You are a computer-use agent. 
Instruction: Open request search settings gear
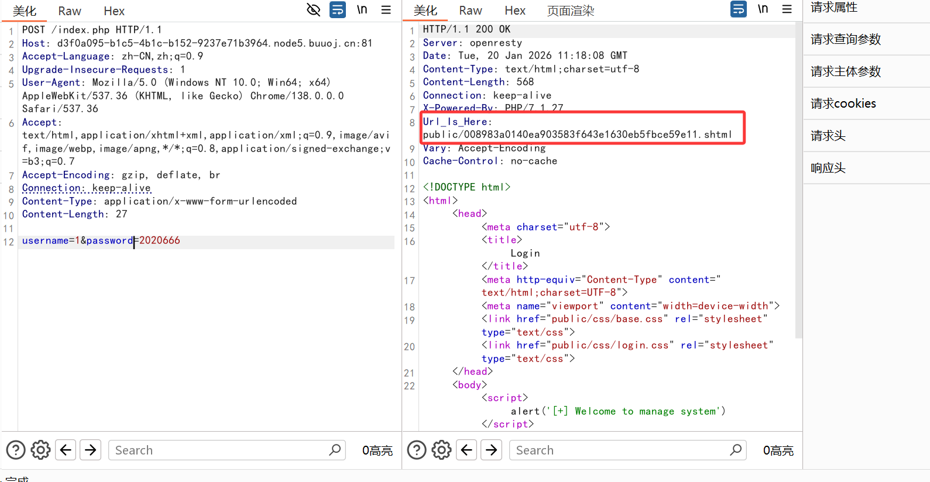point(40,450)
